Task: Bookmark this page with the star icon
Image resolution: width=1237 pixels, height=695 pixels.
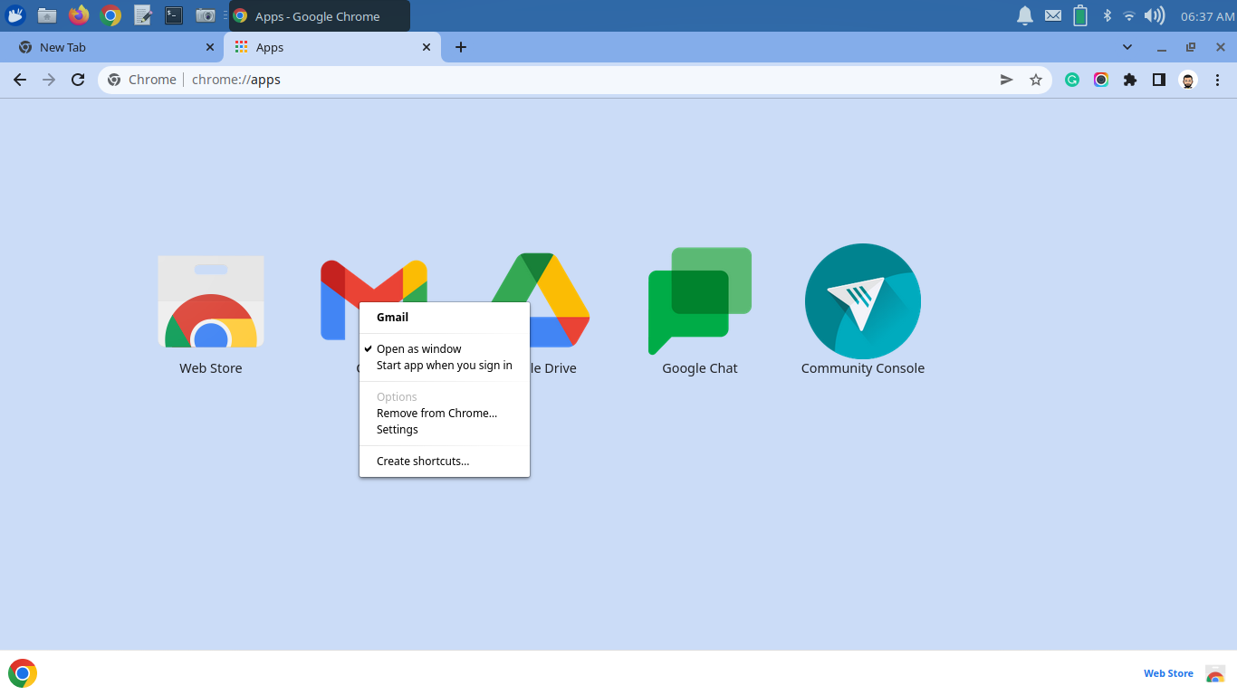Action: 1036,80
